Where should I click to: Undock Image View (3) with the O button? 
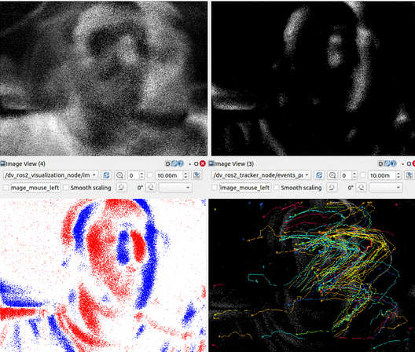409,164
